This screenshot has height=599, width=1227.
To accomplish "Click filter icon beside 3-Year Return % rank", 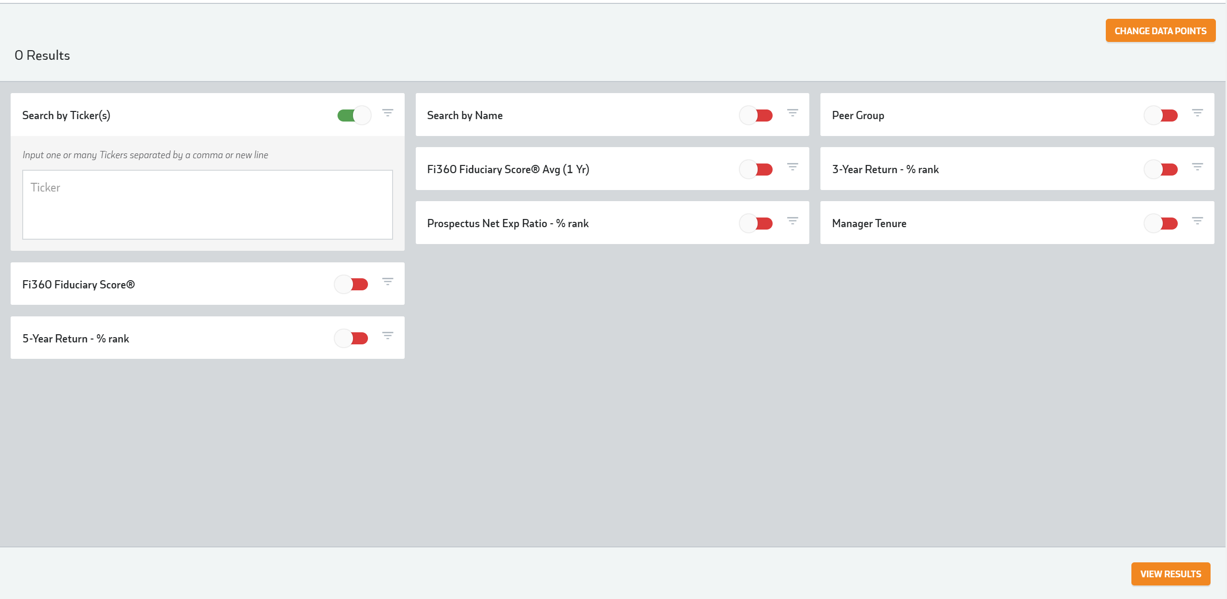I will point(1197,167).
